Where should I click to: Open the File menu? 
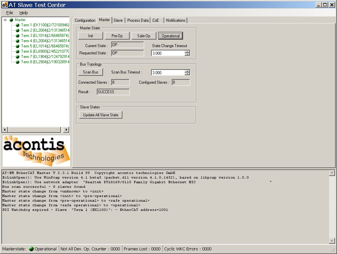point(10,13)
